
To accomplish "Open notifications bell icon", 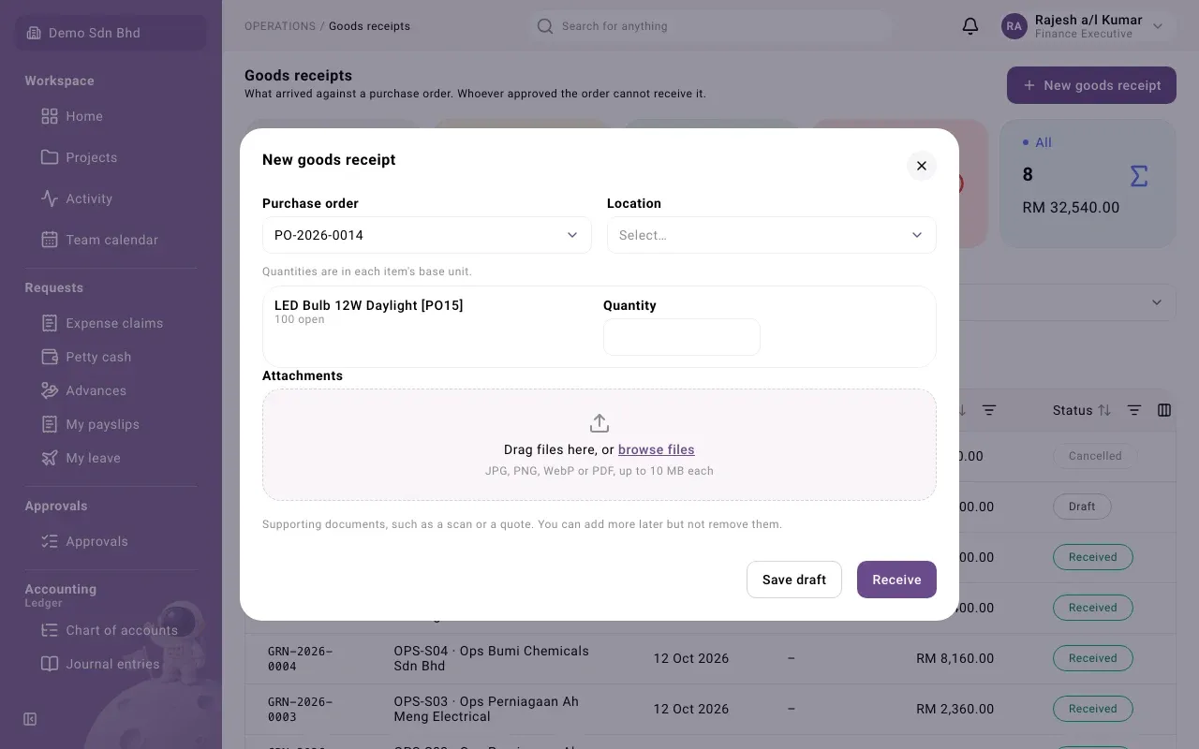I will click(970, 26).
